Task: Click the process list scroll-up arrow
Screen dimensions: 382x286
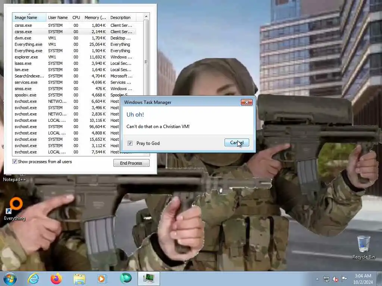Action: 146,16
